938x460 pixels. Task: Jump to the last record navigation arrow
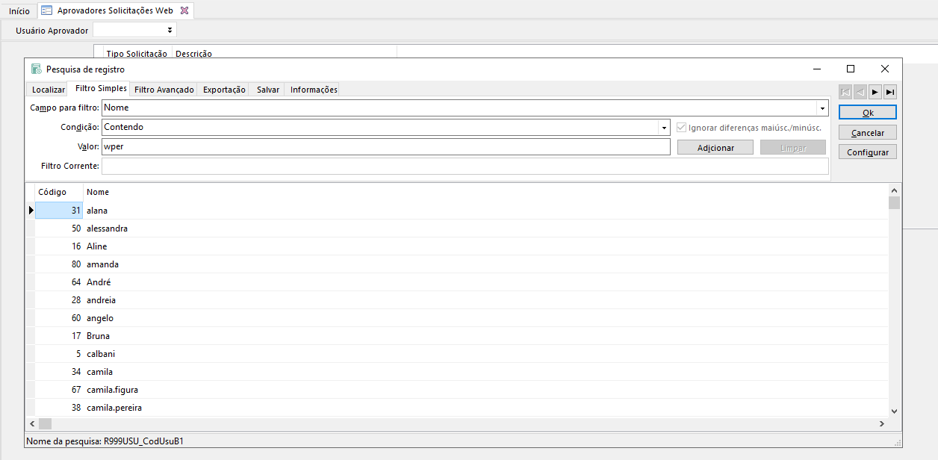point(890,92)
